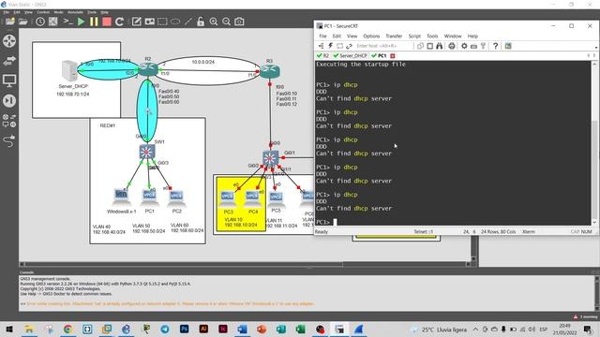Open SecureCRT session options gear icon
Screen dimensions: 600x337
(464, 46)
